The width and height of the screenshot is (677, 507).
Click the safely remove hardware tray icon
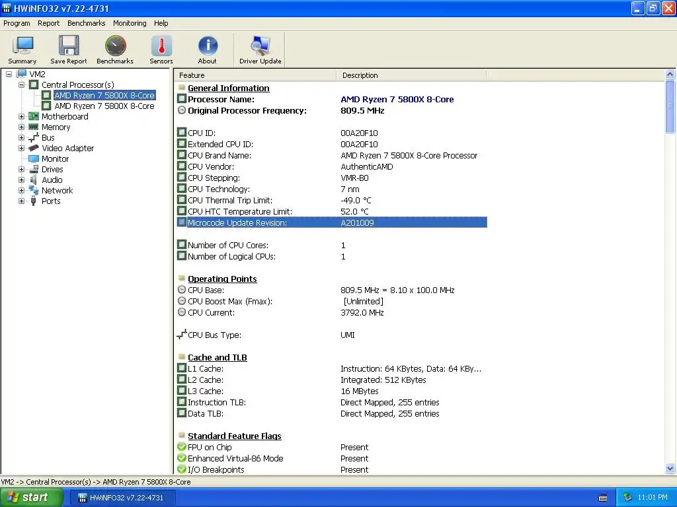627,498
